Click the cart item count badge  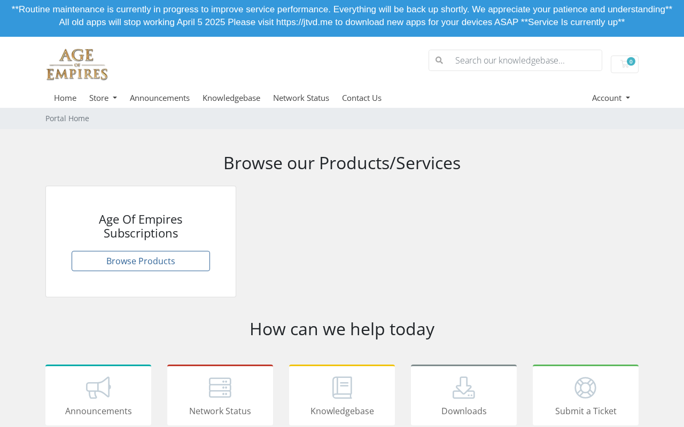click(x=631, y=61)
